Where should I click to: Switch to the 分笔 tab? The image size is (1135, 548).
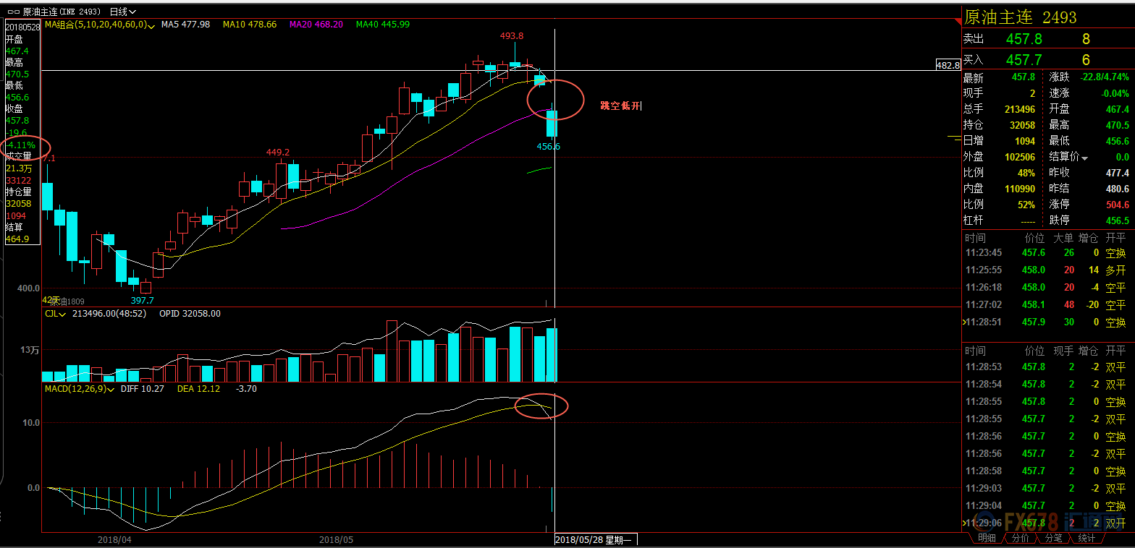point(1052,539)
